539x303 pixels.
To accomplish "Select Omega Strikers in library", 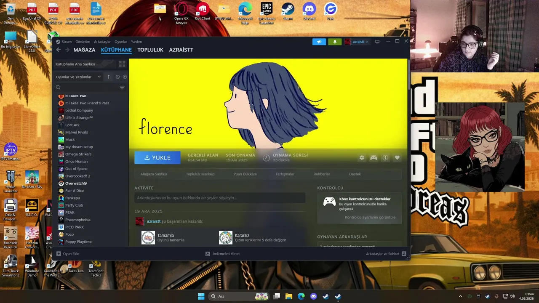I will point(78,154).
